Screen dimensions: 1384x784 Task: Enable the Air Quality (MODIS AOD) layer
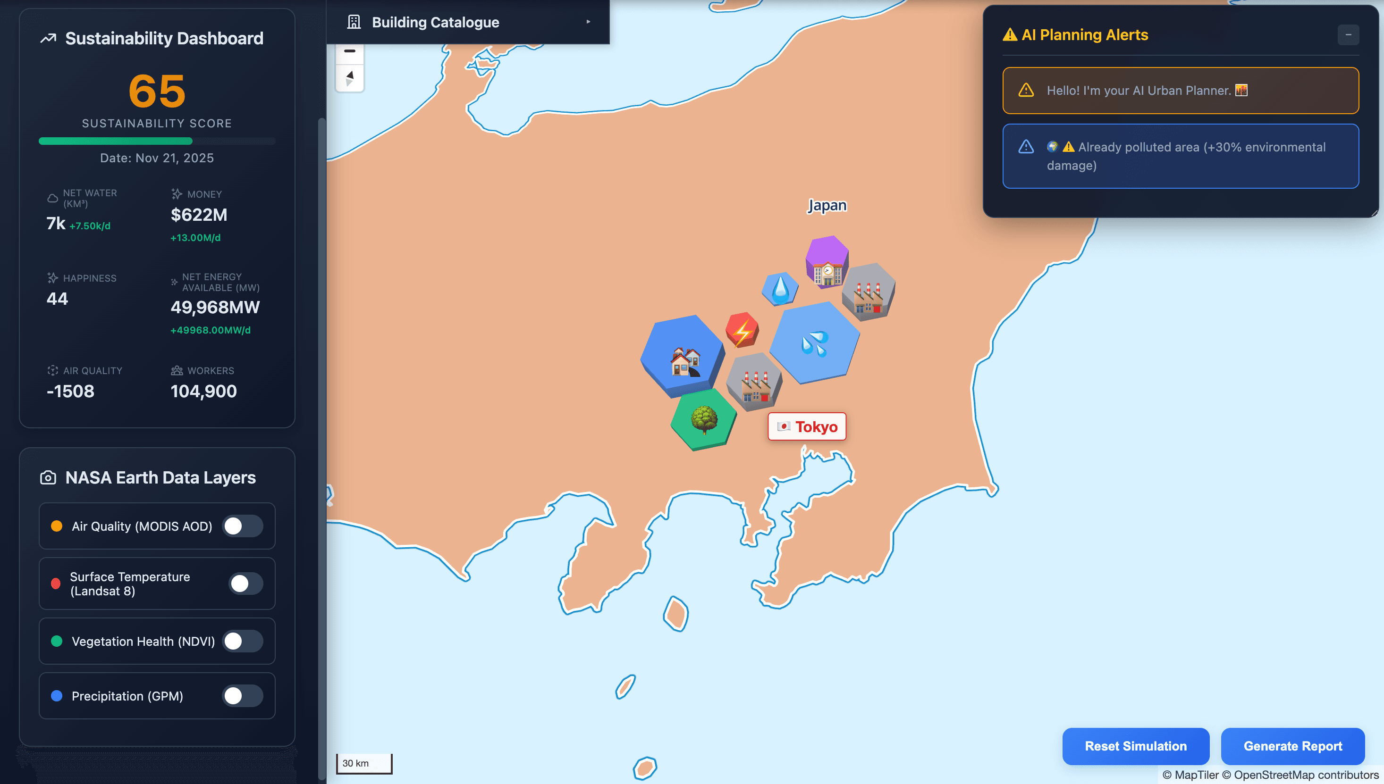point(243,526)
